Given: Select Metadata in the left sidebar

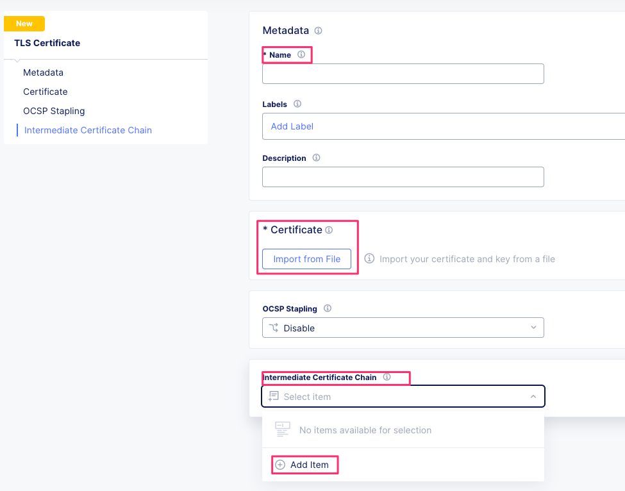Looking at the screenshot, I should [x=44, y=72].
